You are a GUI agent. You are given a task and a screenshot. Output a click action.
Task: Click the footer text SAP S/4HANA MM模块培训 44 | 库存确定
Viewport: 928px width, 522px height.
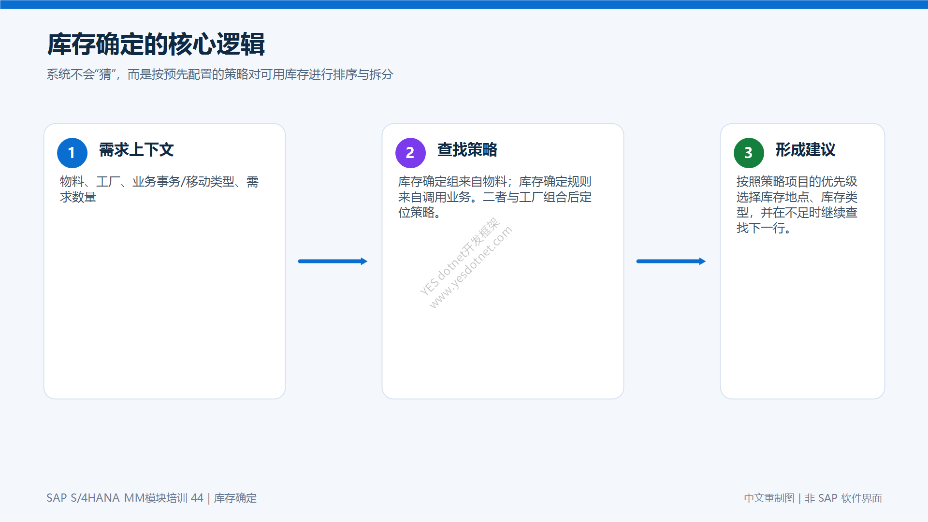[152, 498]
